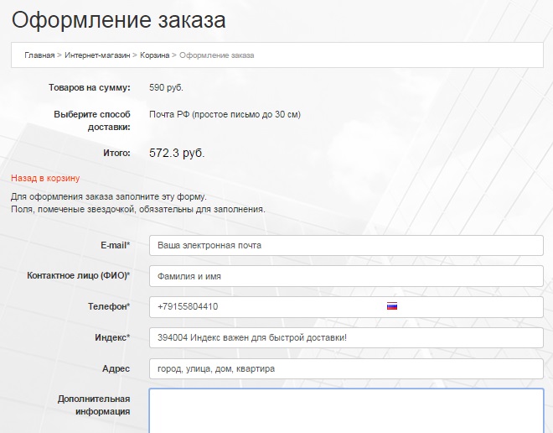
Task: Click the Контактное лицо (ФИО)* label
Action: (x=78, y=275)
